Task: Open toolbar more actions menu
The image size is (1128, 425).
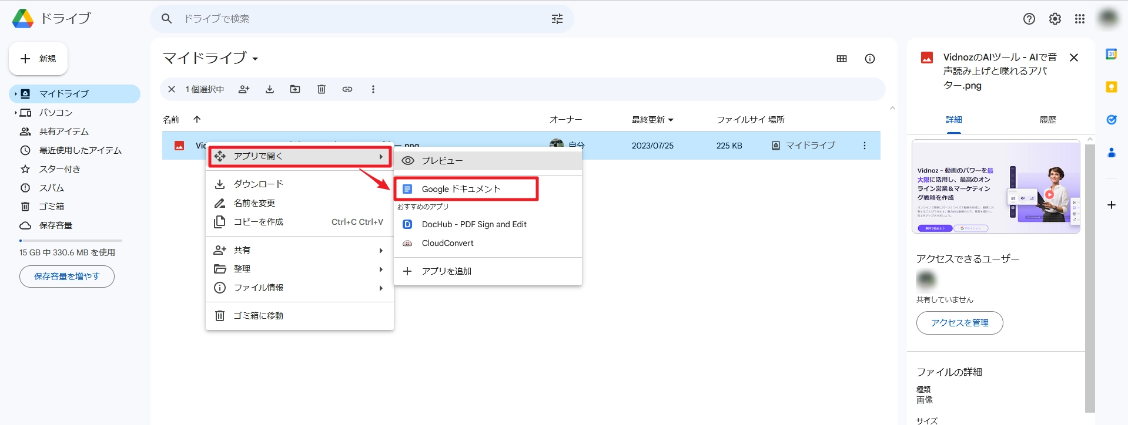Action: [373, 89]
